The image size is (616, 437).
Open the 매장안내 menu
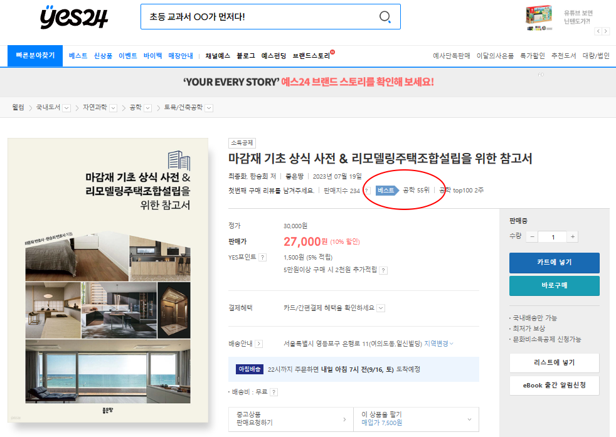pyautogui.click(x=181, y=56)
